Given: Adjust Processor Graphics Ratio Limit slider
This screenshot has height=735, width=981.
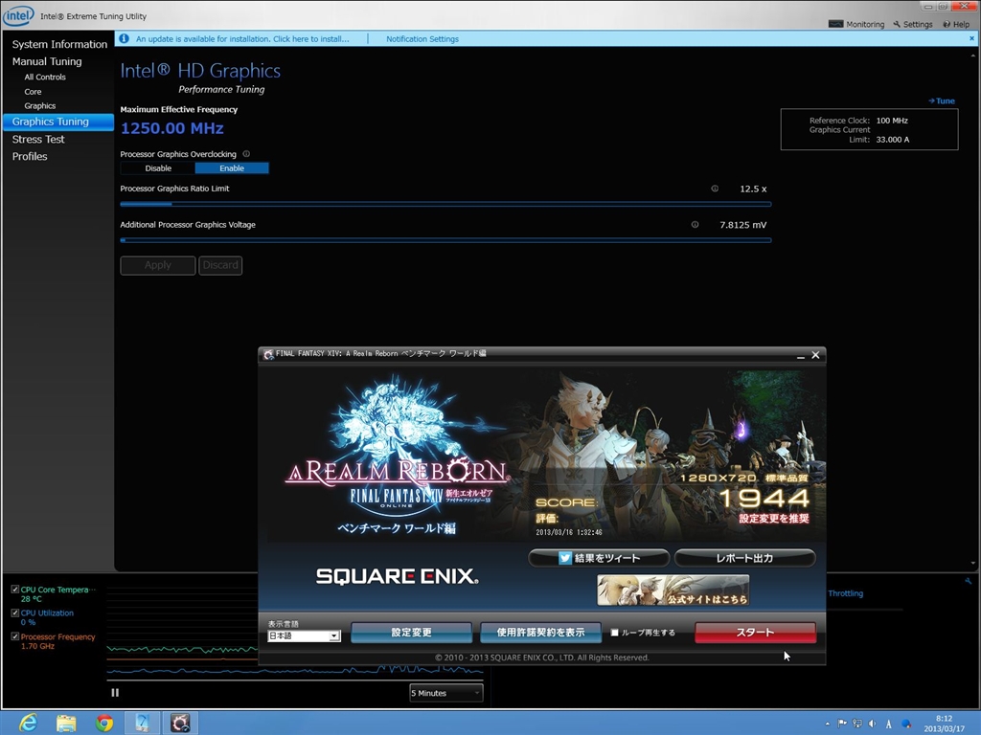Looking at the screenshot, I should point(445,204).
